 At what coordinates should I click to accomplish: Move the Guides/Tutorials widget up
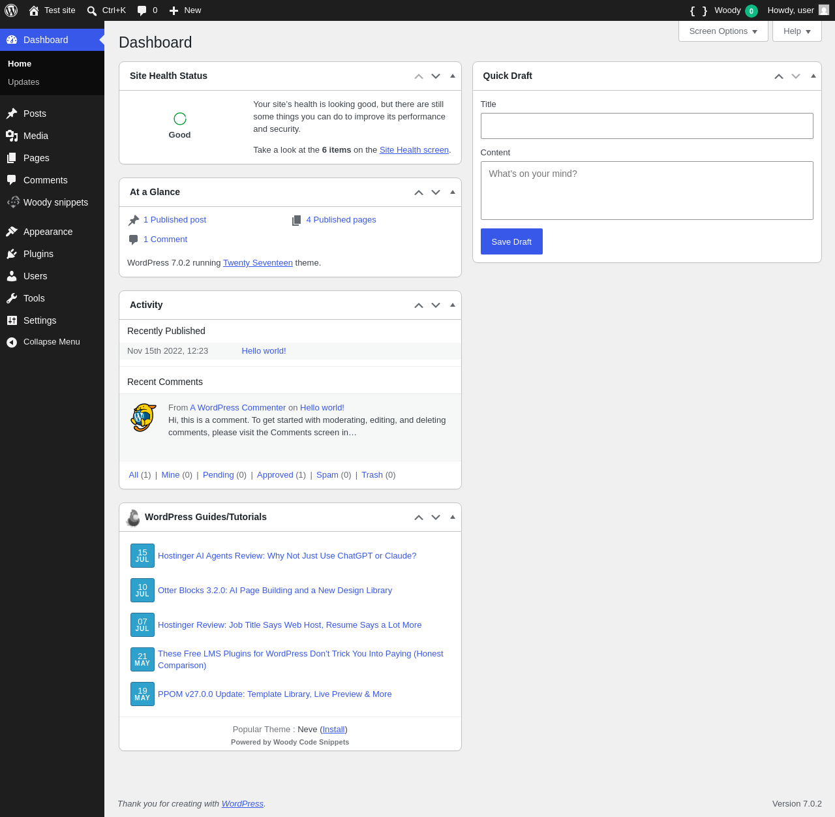coord(419,517)
